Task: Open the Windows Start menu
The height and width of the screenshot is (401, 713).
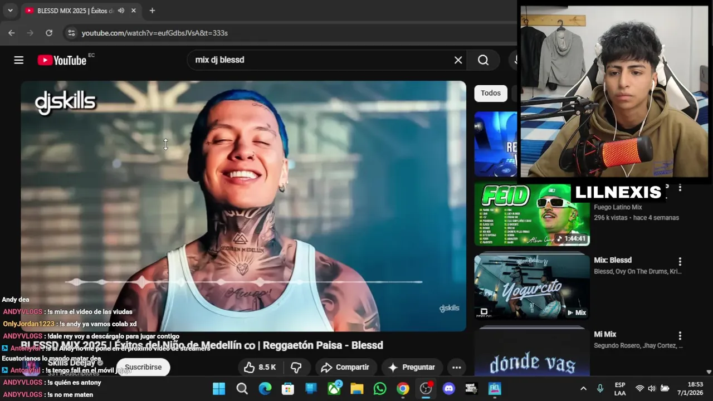Action: point(219,389)
